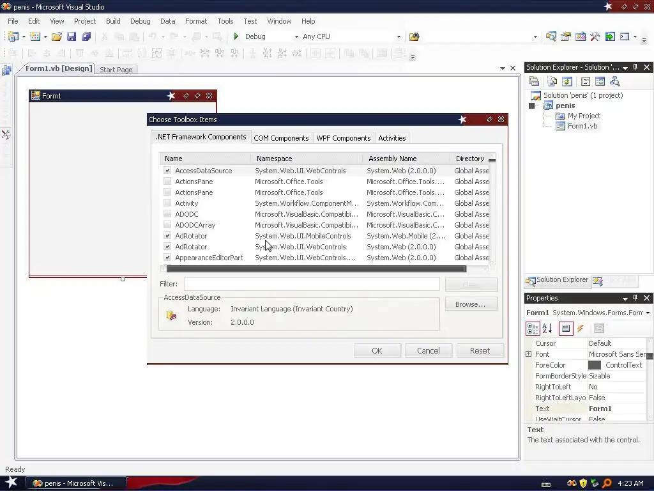Click the New Project toolbar icon

point(13,36)
